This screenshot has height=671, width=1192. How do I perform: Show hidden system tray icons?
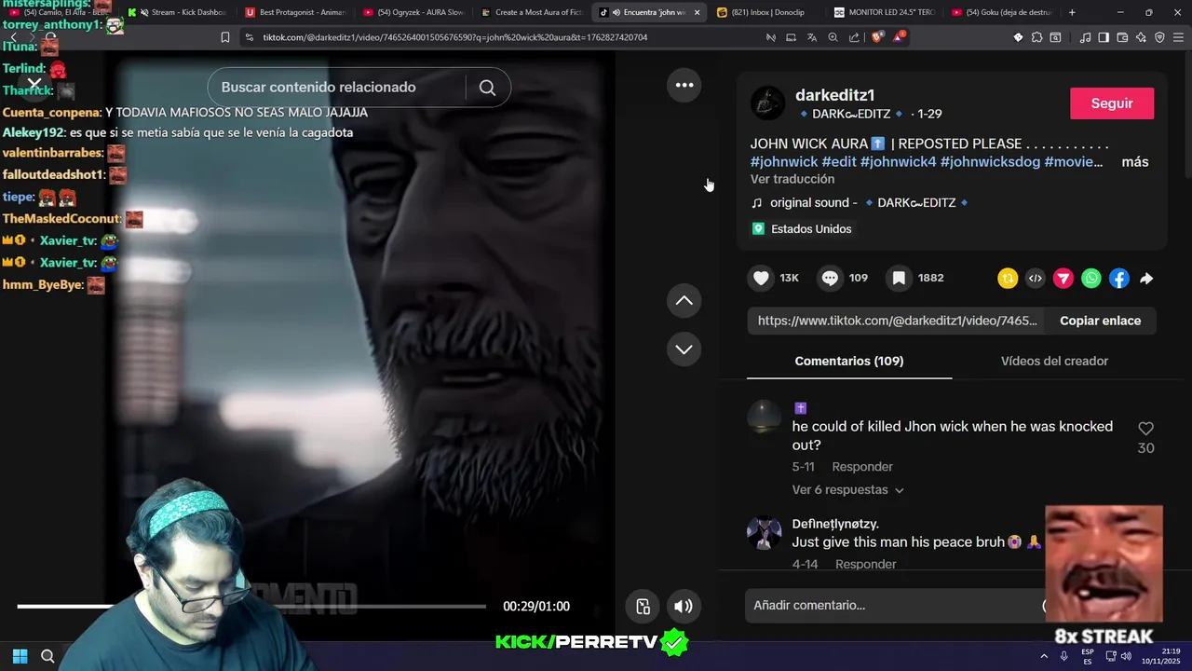[1044, 656]
